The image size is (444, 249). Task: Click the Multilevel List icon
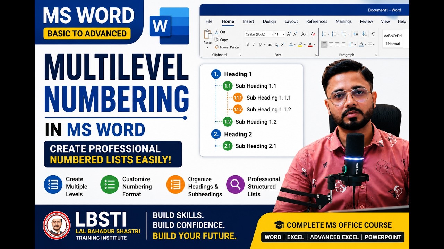click(x=344, y=34)
